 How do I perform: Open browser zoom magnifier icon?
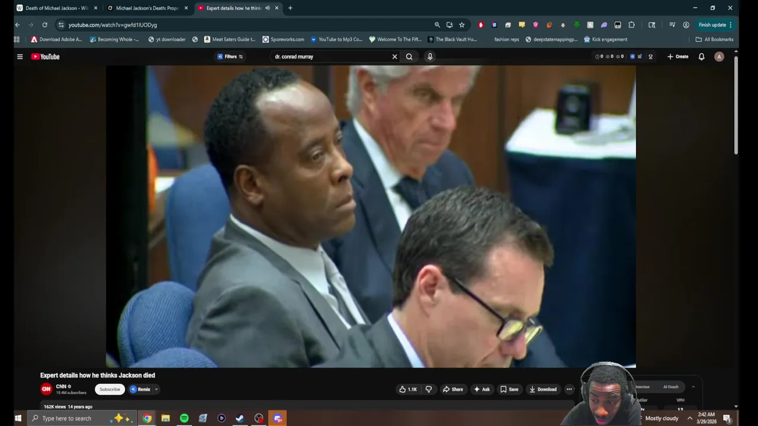point(437,25)
